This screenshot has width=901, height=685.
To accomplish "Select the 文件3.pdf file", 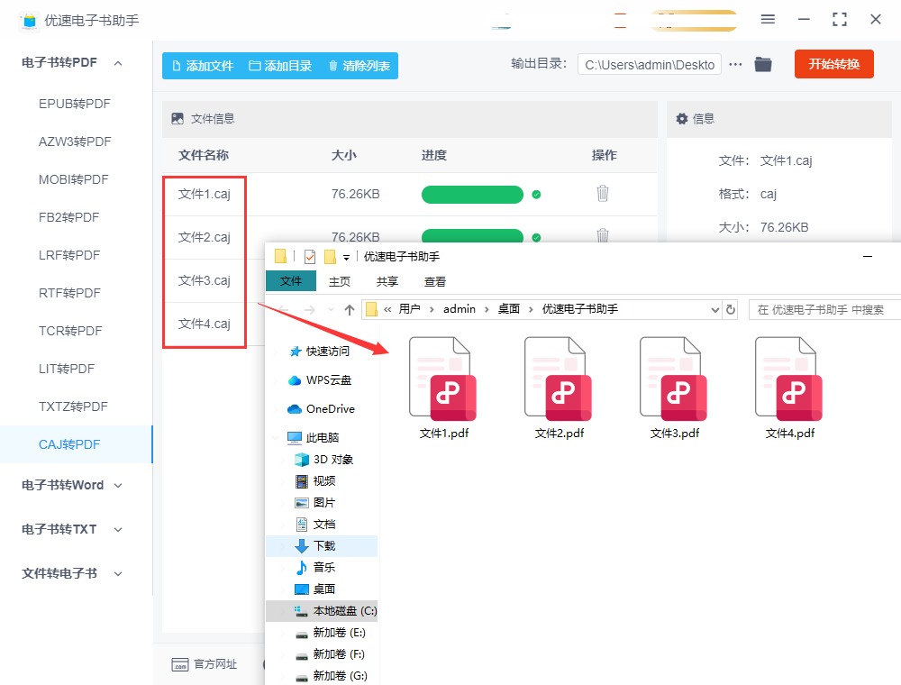I will pos(675,388).
